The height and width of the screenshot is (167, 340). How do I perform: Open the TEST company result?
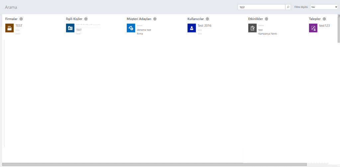coord(19,25)
